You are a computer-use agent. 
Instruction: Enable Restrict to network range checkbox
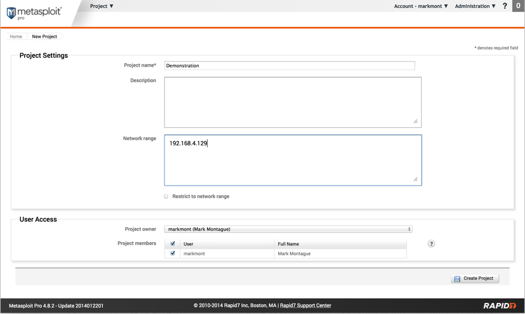click(166, 196)
